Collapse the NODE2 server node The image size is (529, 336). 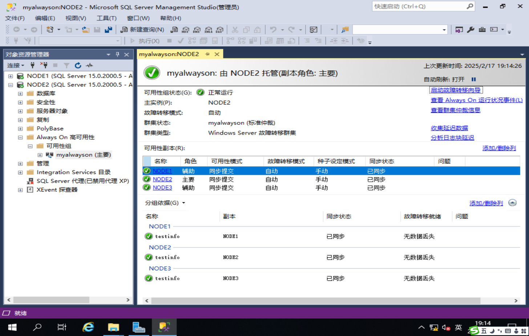pyautogui.click(x=11, y=85)
